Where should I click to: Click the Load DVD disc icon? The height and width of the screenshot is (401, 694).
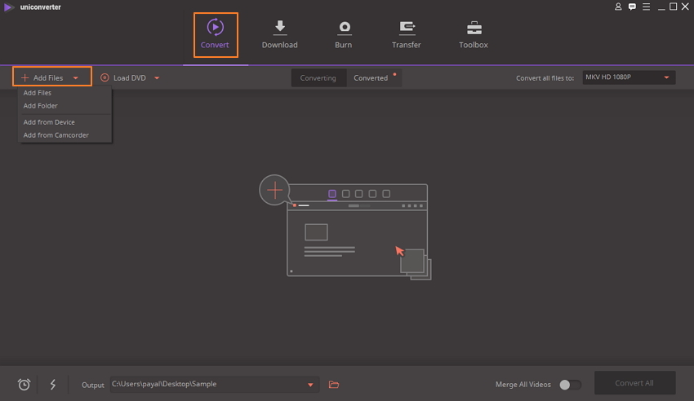coord(105,77)
